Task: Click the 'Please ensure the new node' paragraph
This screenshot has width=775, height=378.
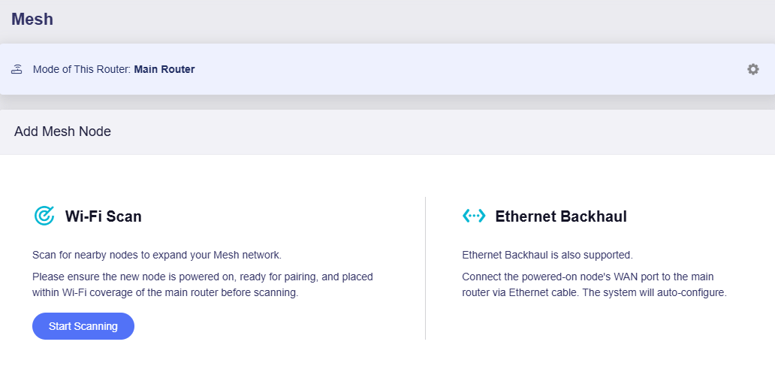Action: [x=203, y=285]
